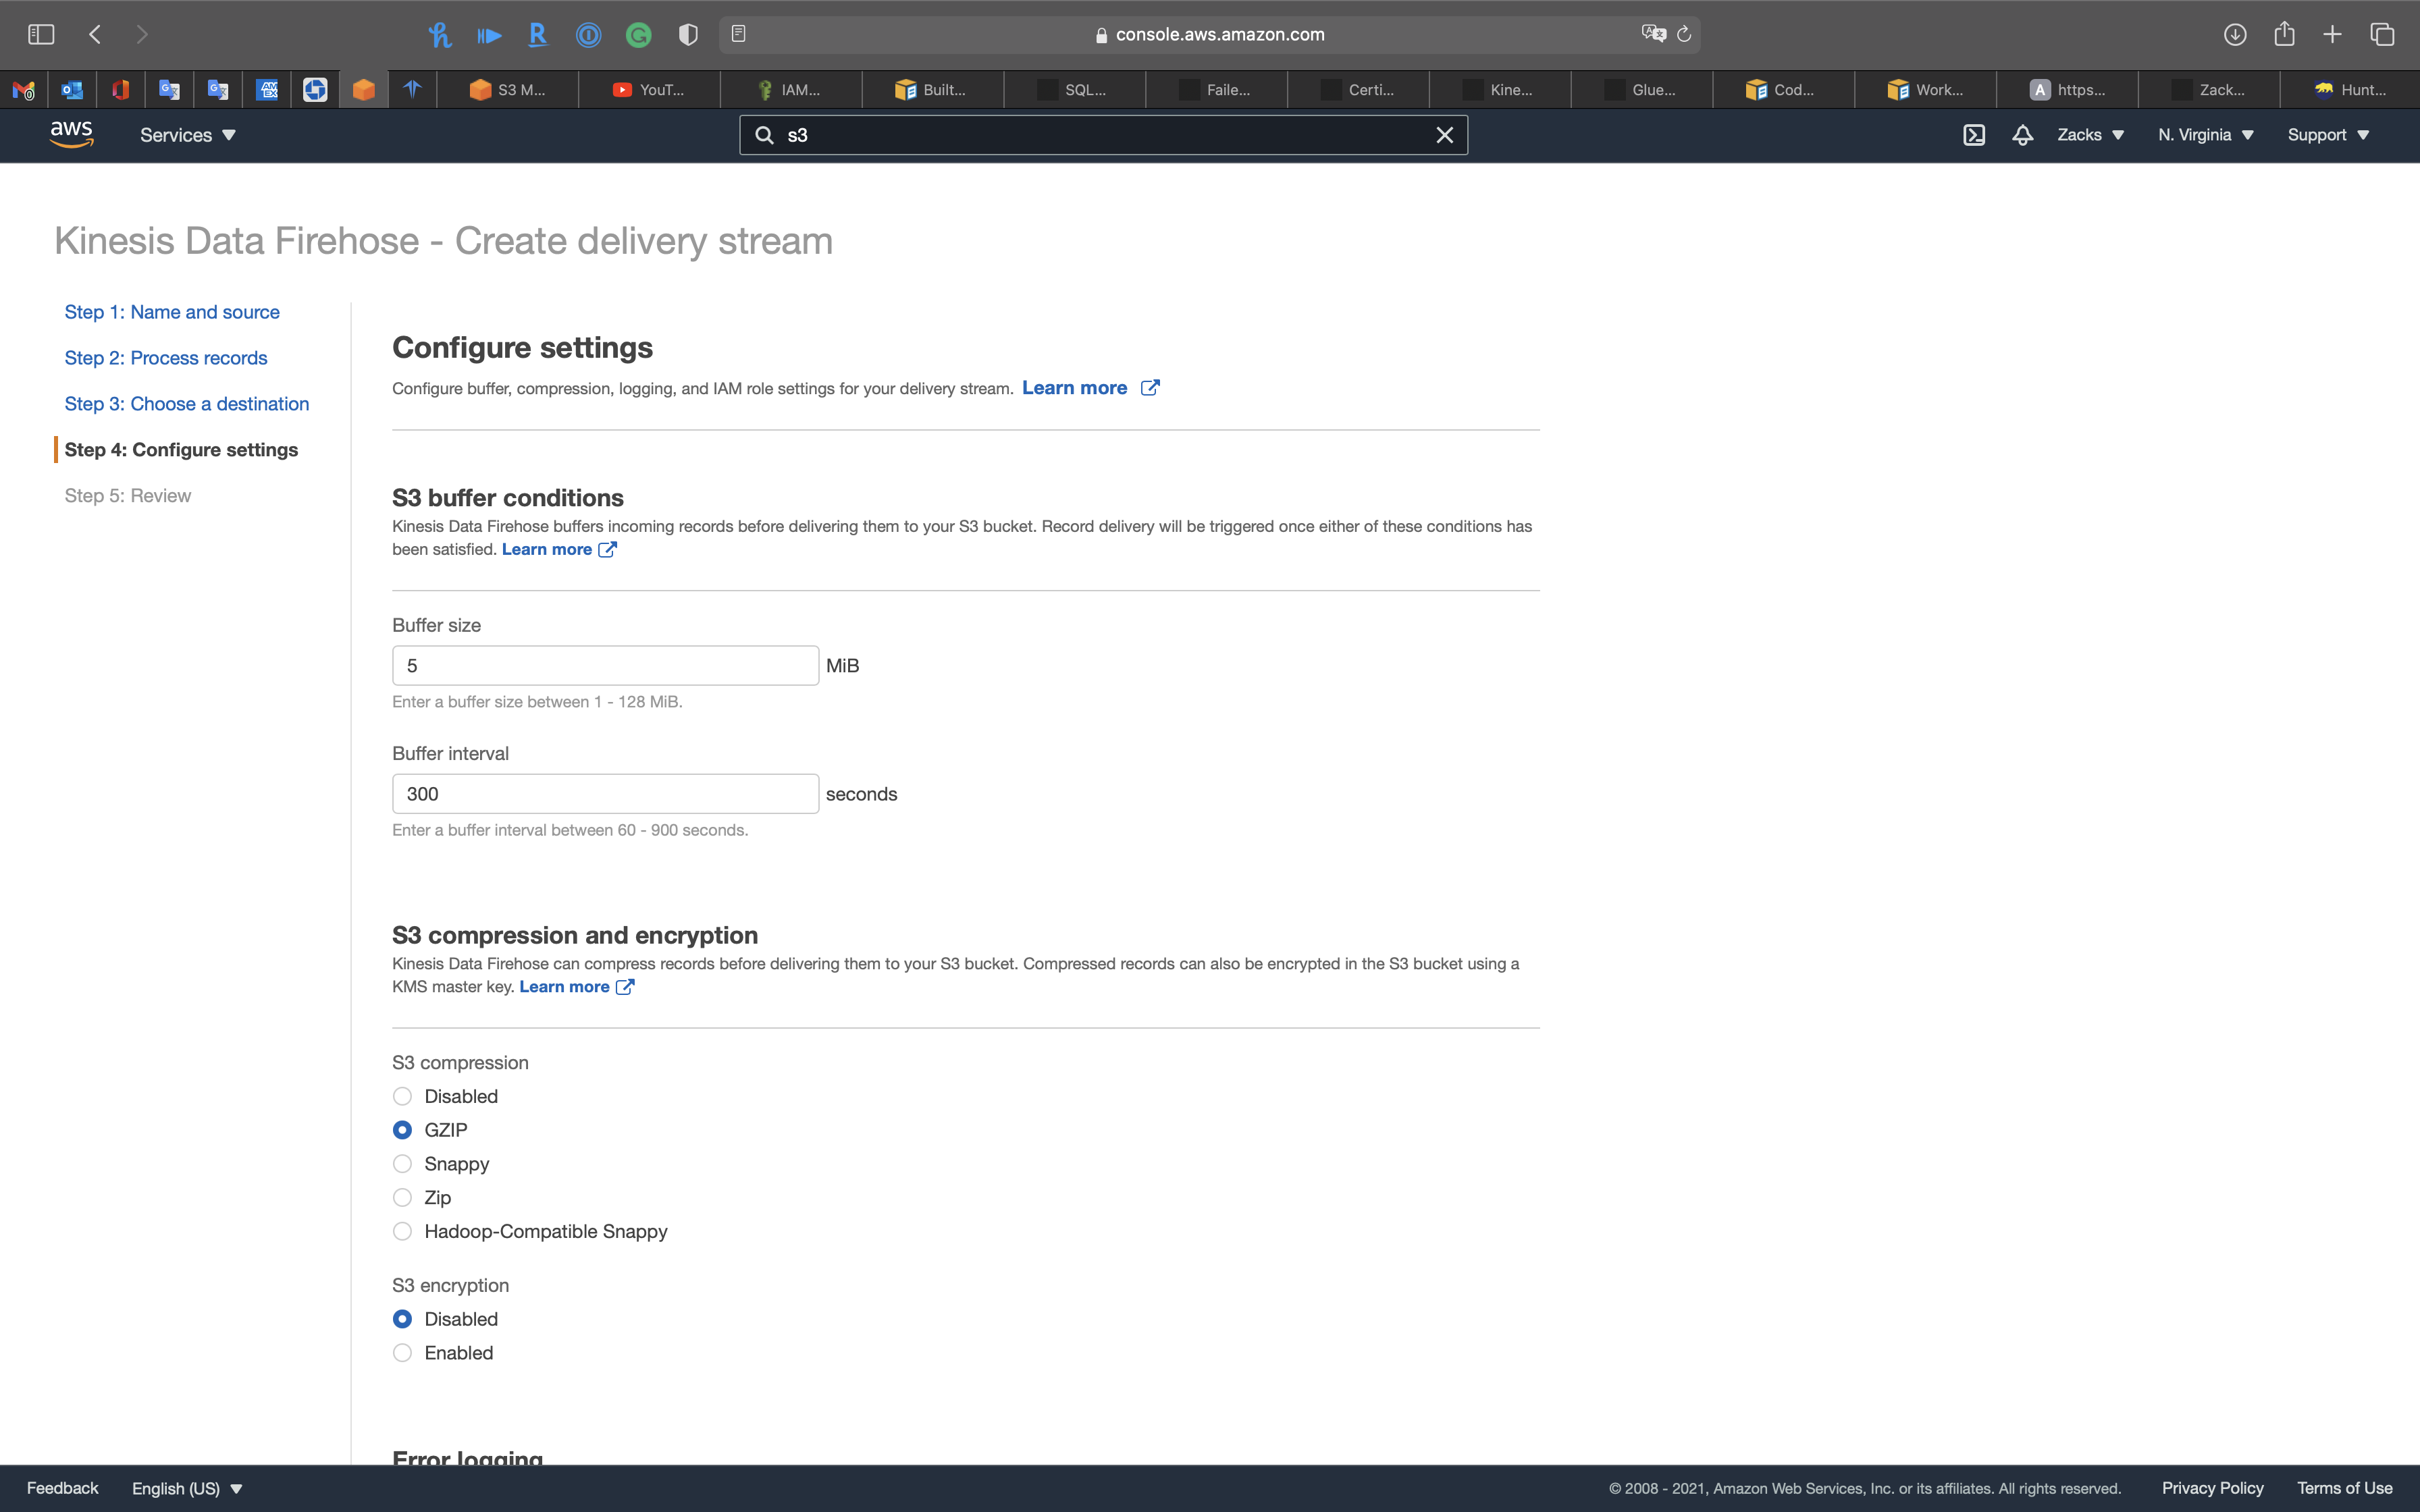Select Snappy compression option

(402, 1164)
